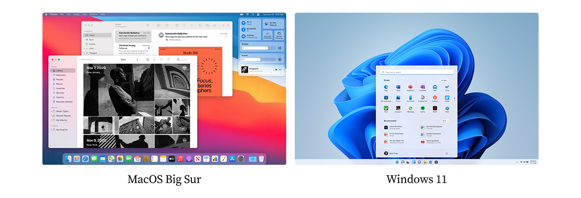Toggle Wi-Fi in Control Center
This screenshot has height=198, width=581.
point(243,22)
